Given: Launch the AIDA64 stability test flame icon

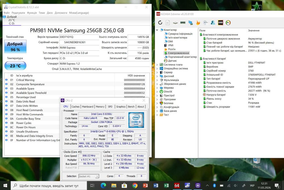Looking at the screenshot, I should tap(198, 23).
